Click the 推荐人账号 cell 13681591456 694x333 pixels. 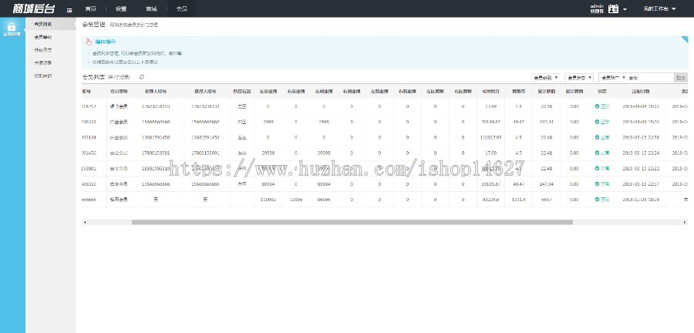click(156, 137)
